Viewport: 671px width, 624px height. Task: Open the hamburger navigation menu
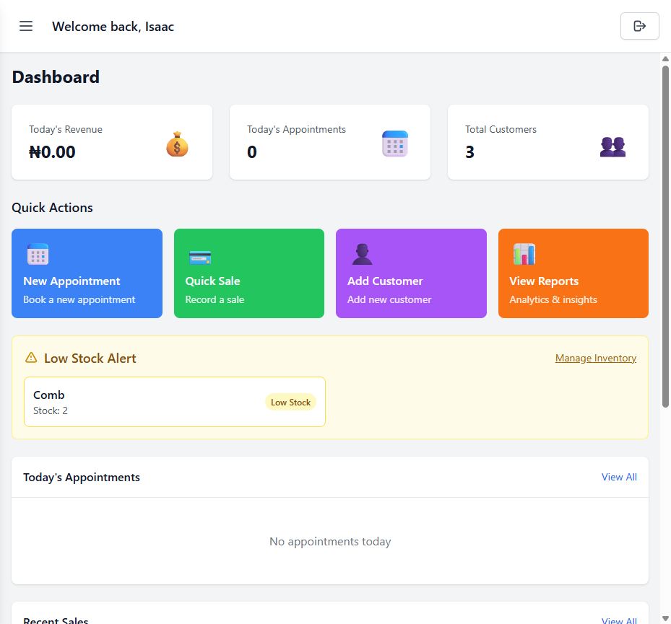click(x=26, y=27)
